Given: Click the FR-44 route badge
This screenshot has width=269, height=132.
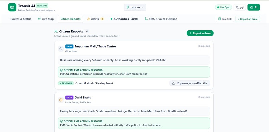Looking at the screenshot, I should (x=69, y=46).
